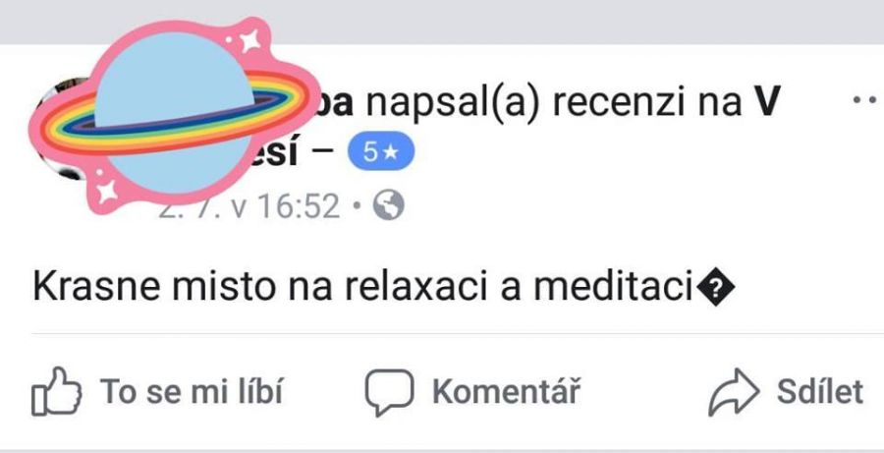Viewport: 884px width, 453px height.
Task: Click the "To se mi líbí" label
Action: 192,391
